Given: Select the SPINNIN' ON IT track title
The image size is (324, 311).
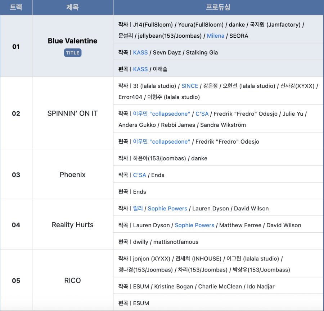Looking at the screenshot, I should (x=72, y=113).
